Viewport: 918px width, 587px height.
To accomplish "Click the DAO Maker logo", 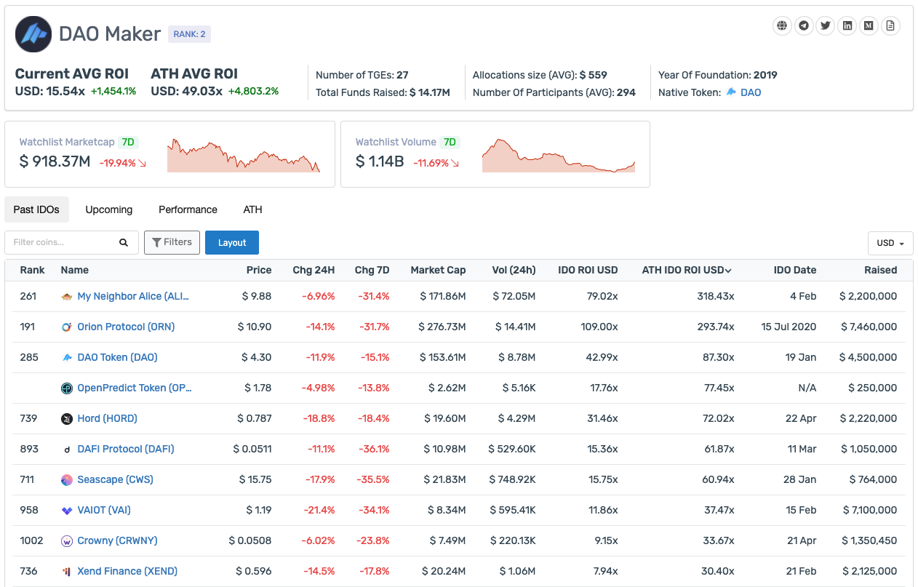I will [x=33, y=34].
